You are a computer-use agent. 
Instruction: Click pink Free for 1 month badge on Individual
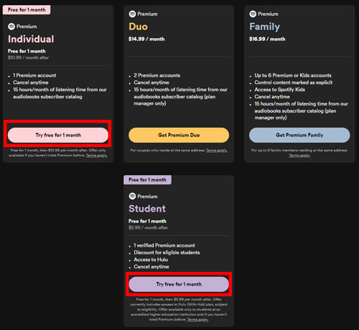pyautogui.click(x=27, y=10)
